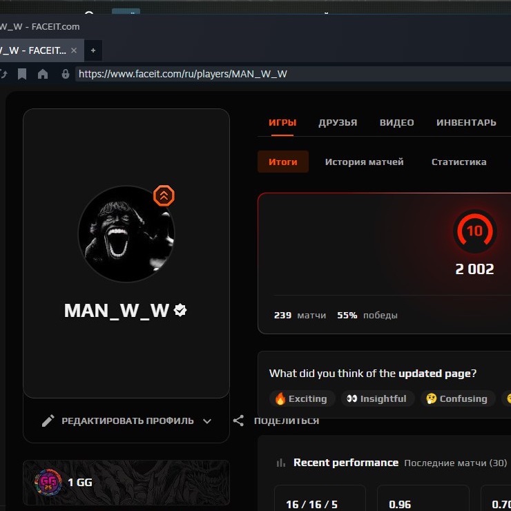
Task: Click the ПОДЕЛИТЬСЯ share link
Action: pyautogui.click(x=287, y=421)
